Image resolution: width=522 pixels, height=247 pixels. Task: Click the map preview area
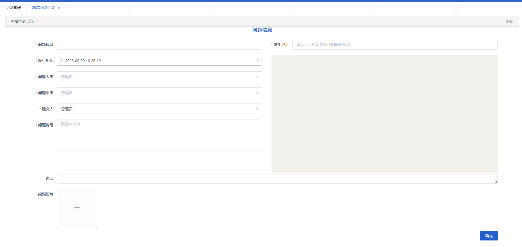coord(385,114)
